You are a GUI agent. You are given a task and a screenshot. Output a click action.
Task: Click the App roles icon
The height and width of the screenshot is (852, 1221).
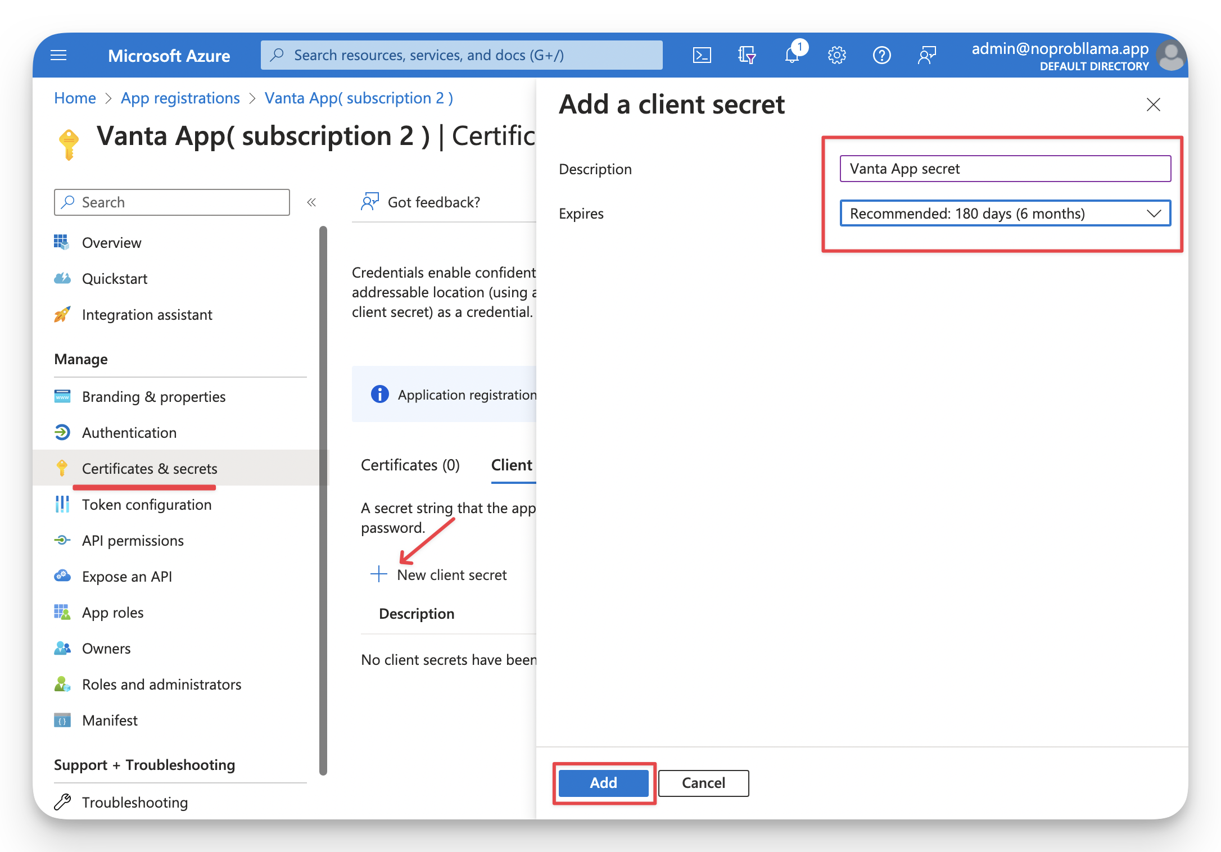pyautogui.click(x=62, y=612)
